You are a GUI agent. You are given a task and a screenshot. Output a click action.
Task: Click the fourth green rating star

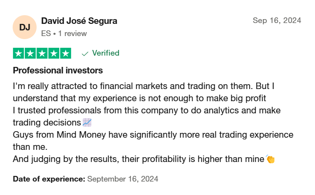54,53
